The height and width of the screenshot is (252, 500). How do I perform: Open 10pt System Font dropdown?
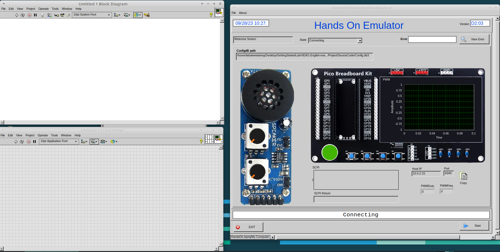pos(92,15)
